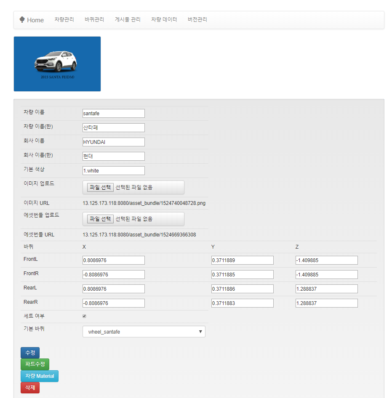Click the Santa Fe car thumbnail image
Image resolution: width=392 pixels, height=398 pixels.
(57, 64)
